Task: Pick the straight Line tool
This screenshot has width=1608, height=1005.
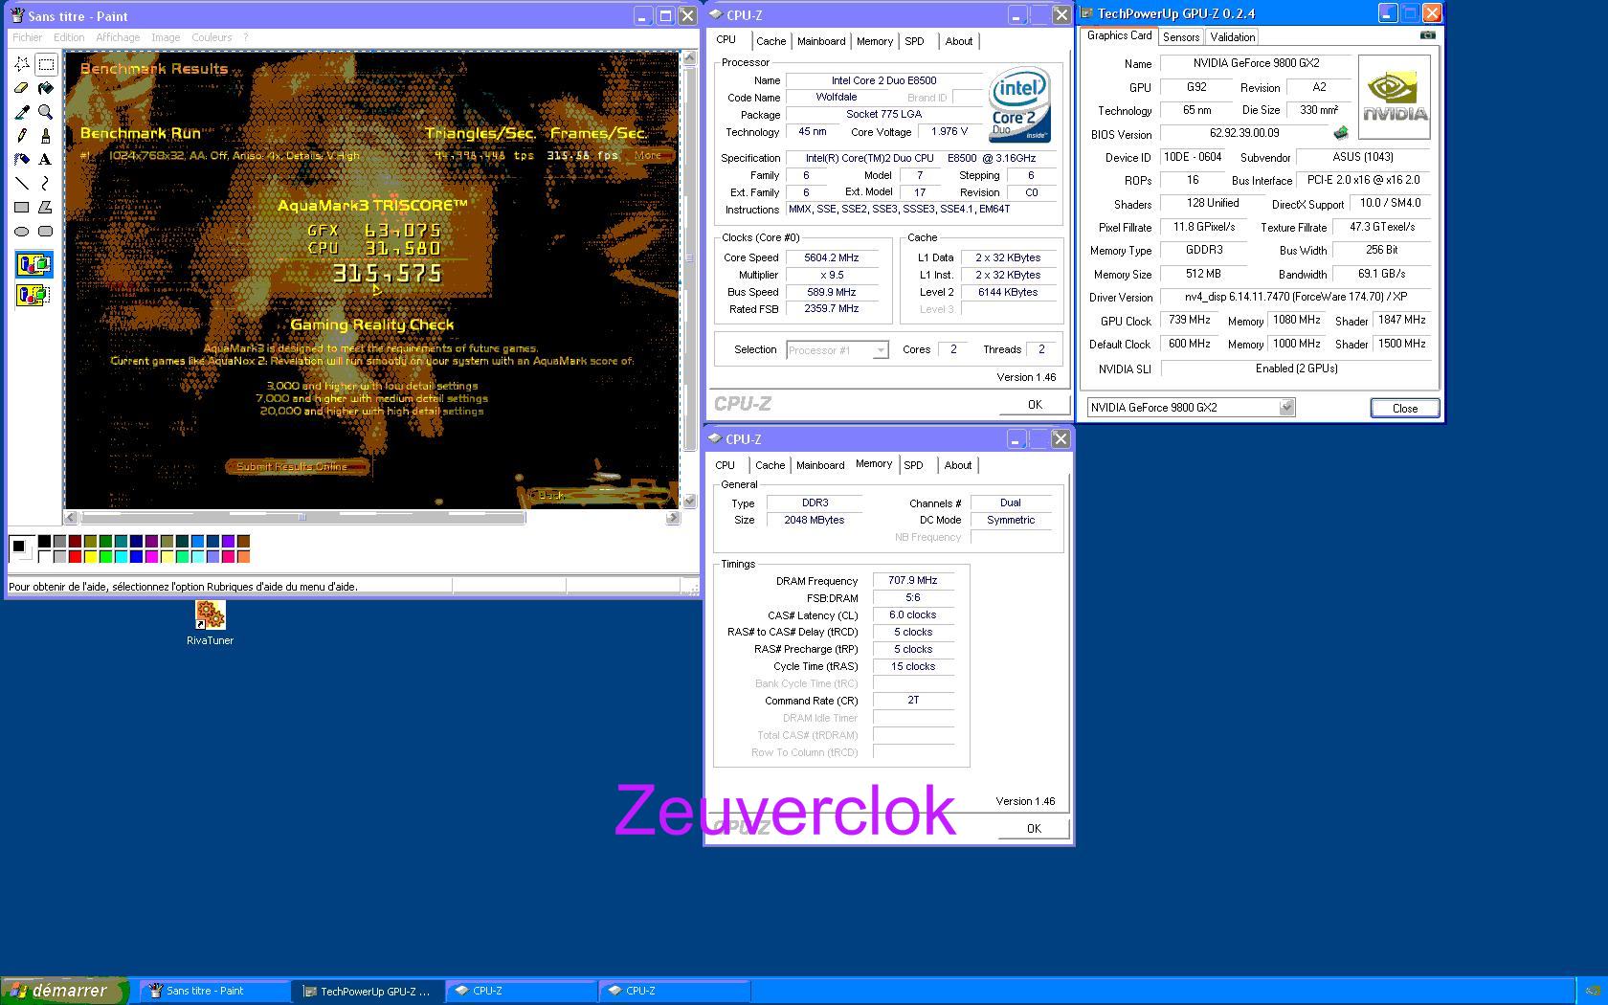Action: click(22, 183)
